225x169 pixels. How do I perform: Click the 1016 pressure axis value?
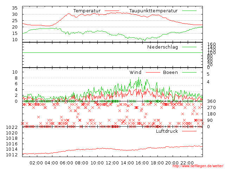12,144
